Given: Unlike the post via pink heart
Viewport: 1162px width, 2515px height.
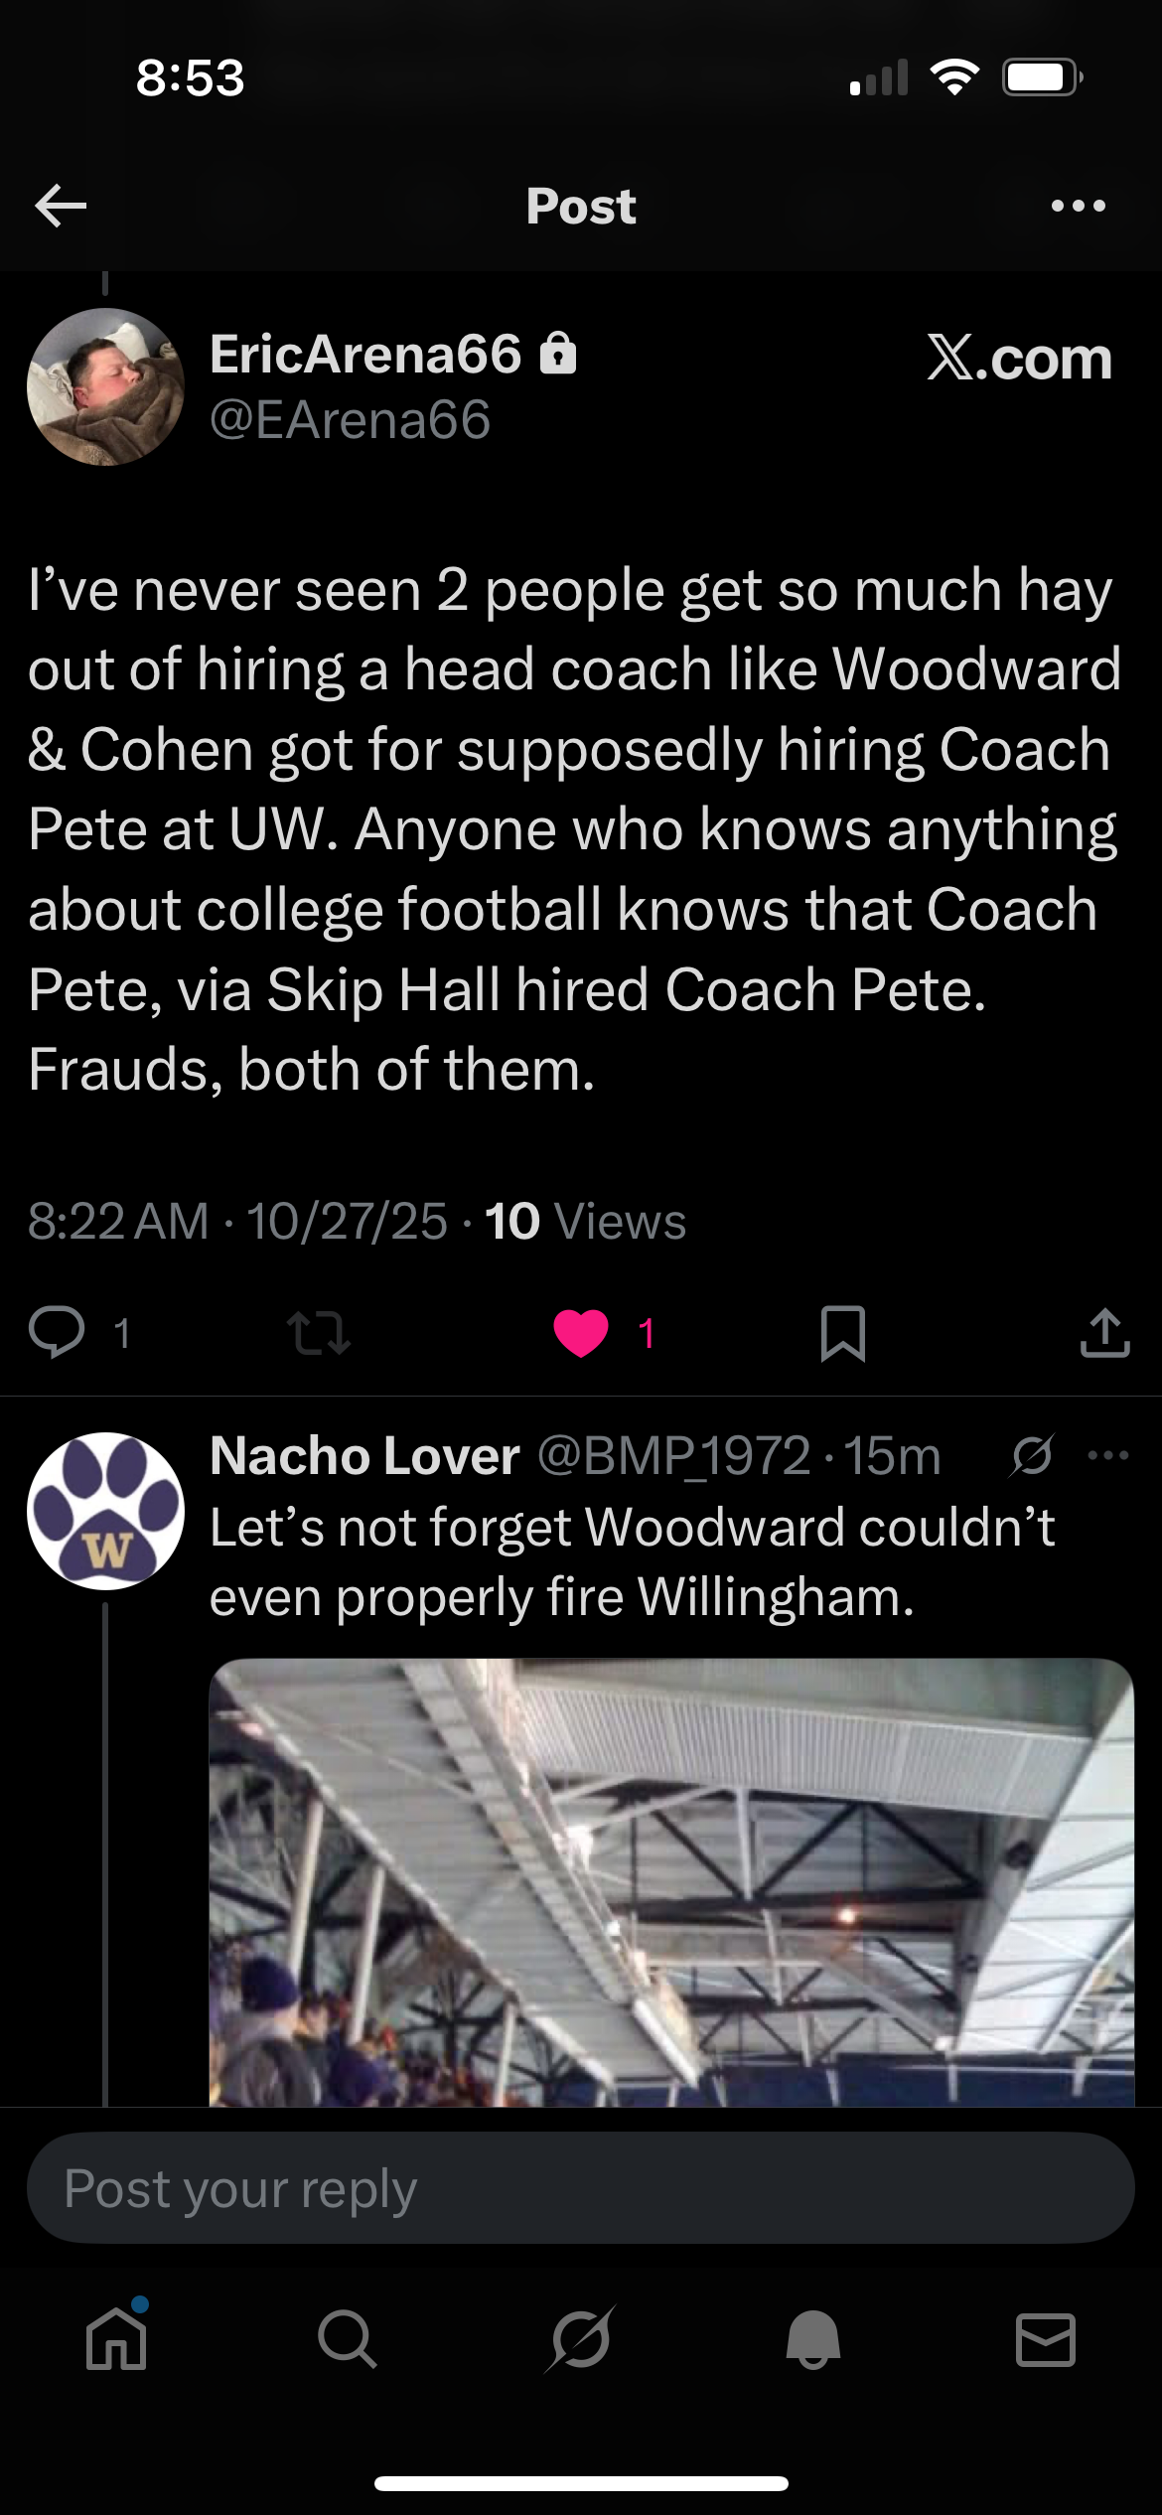Looking at the screenshot, I should pos(581,1332).
